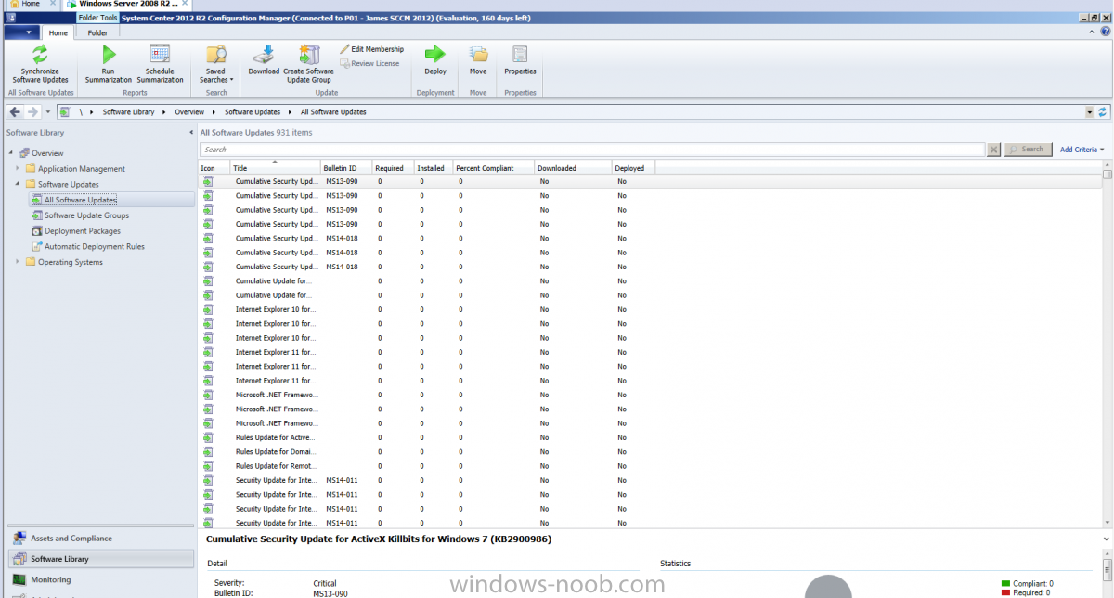Open the Saved Searches dropdown
Viewport: 1114px width, 598px height.
click(x=216, y=64)
